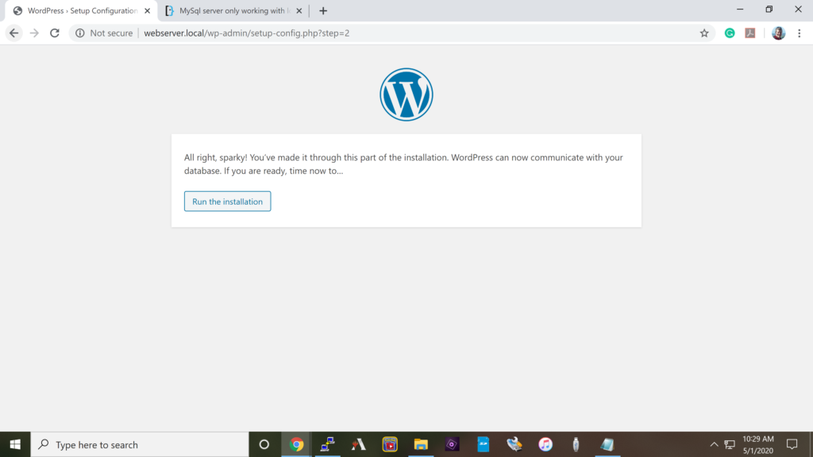Image resolution: width=813 pixels, height=457 pixels.
Task: Open a new browser tab
Action: pyautogui.click(x=323, y=11)
